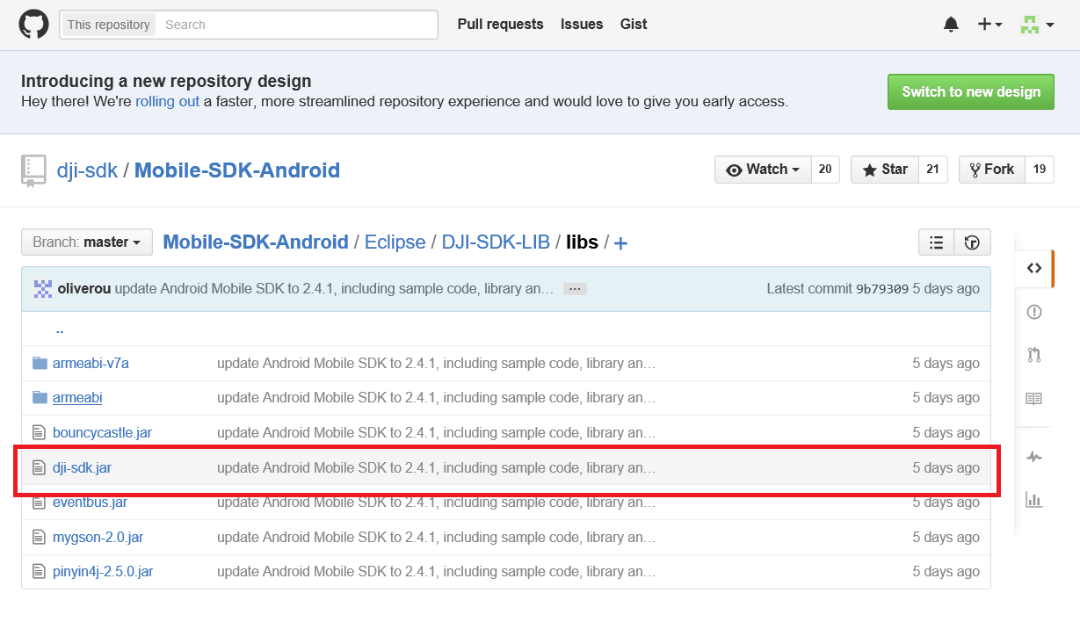Click the oliverou avatar thumbnail
Viewport: 1080px width, 622px height.
(x=43, y=288)
